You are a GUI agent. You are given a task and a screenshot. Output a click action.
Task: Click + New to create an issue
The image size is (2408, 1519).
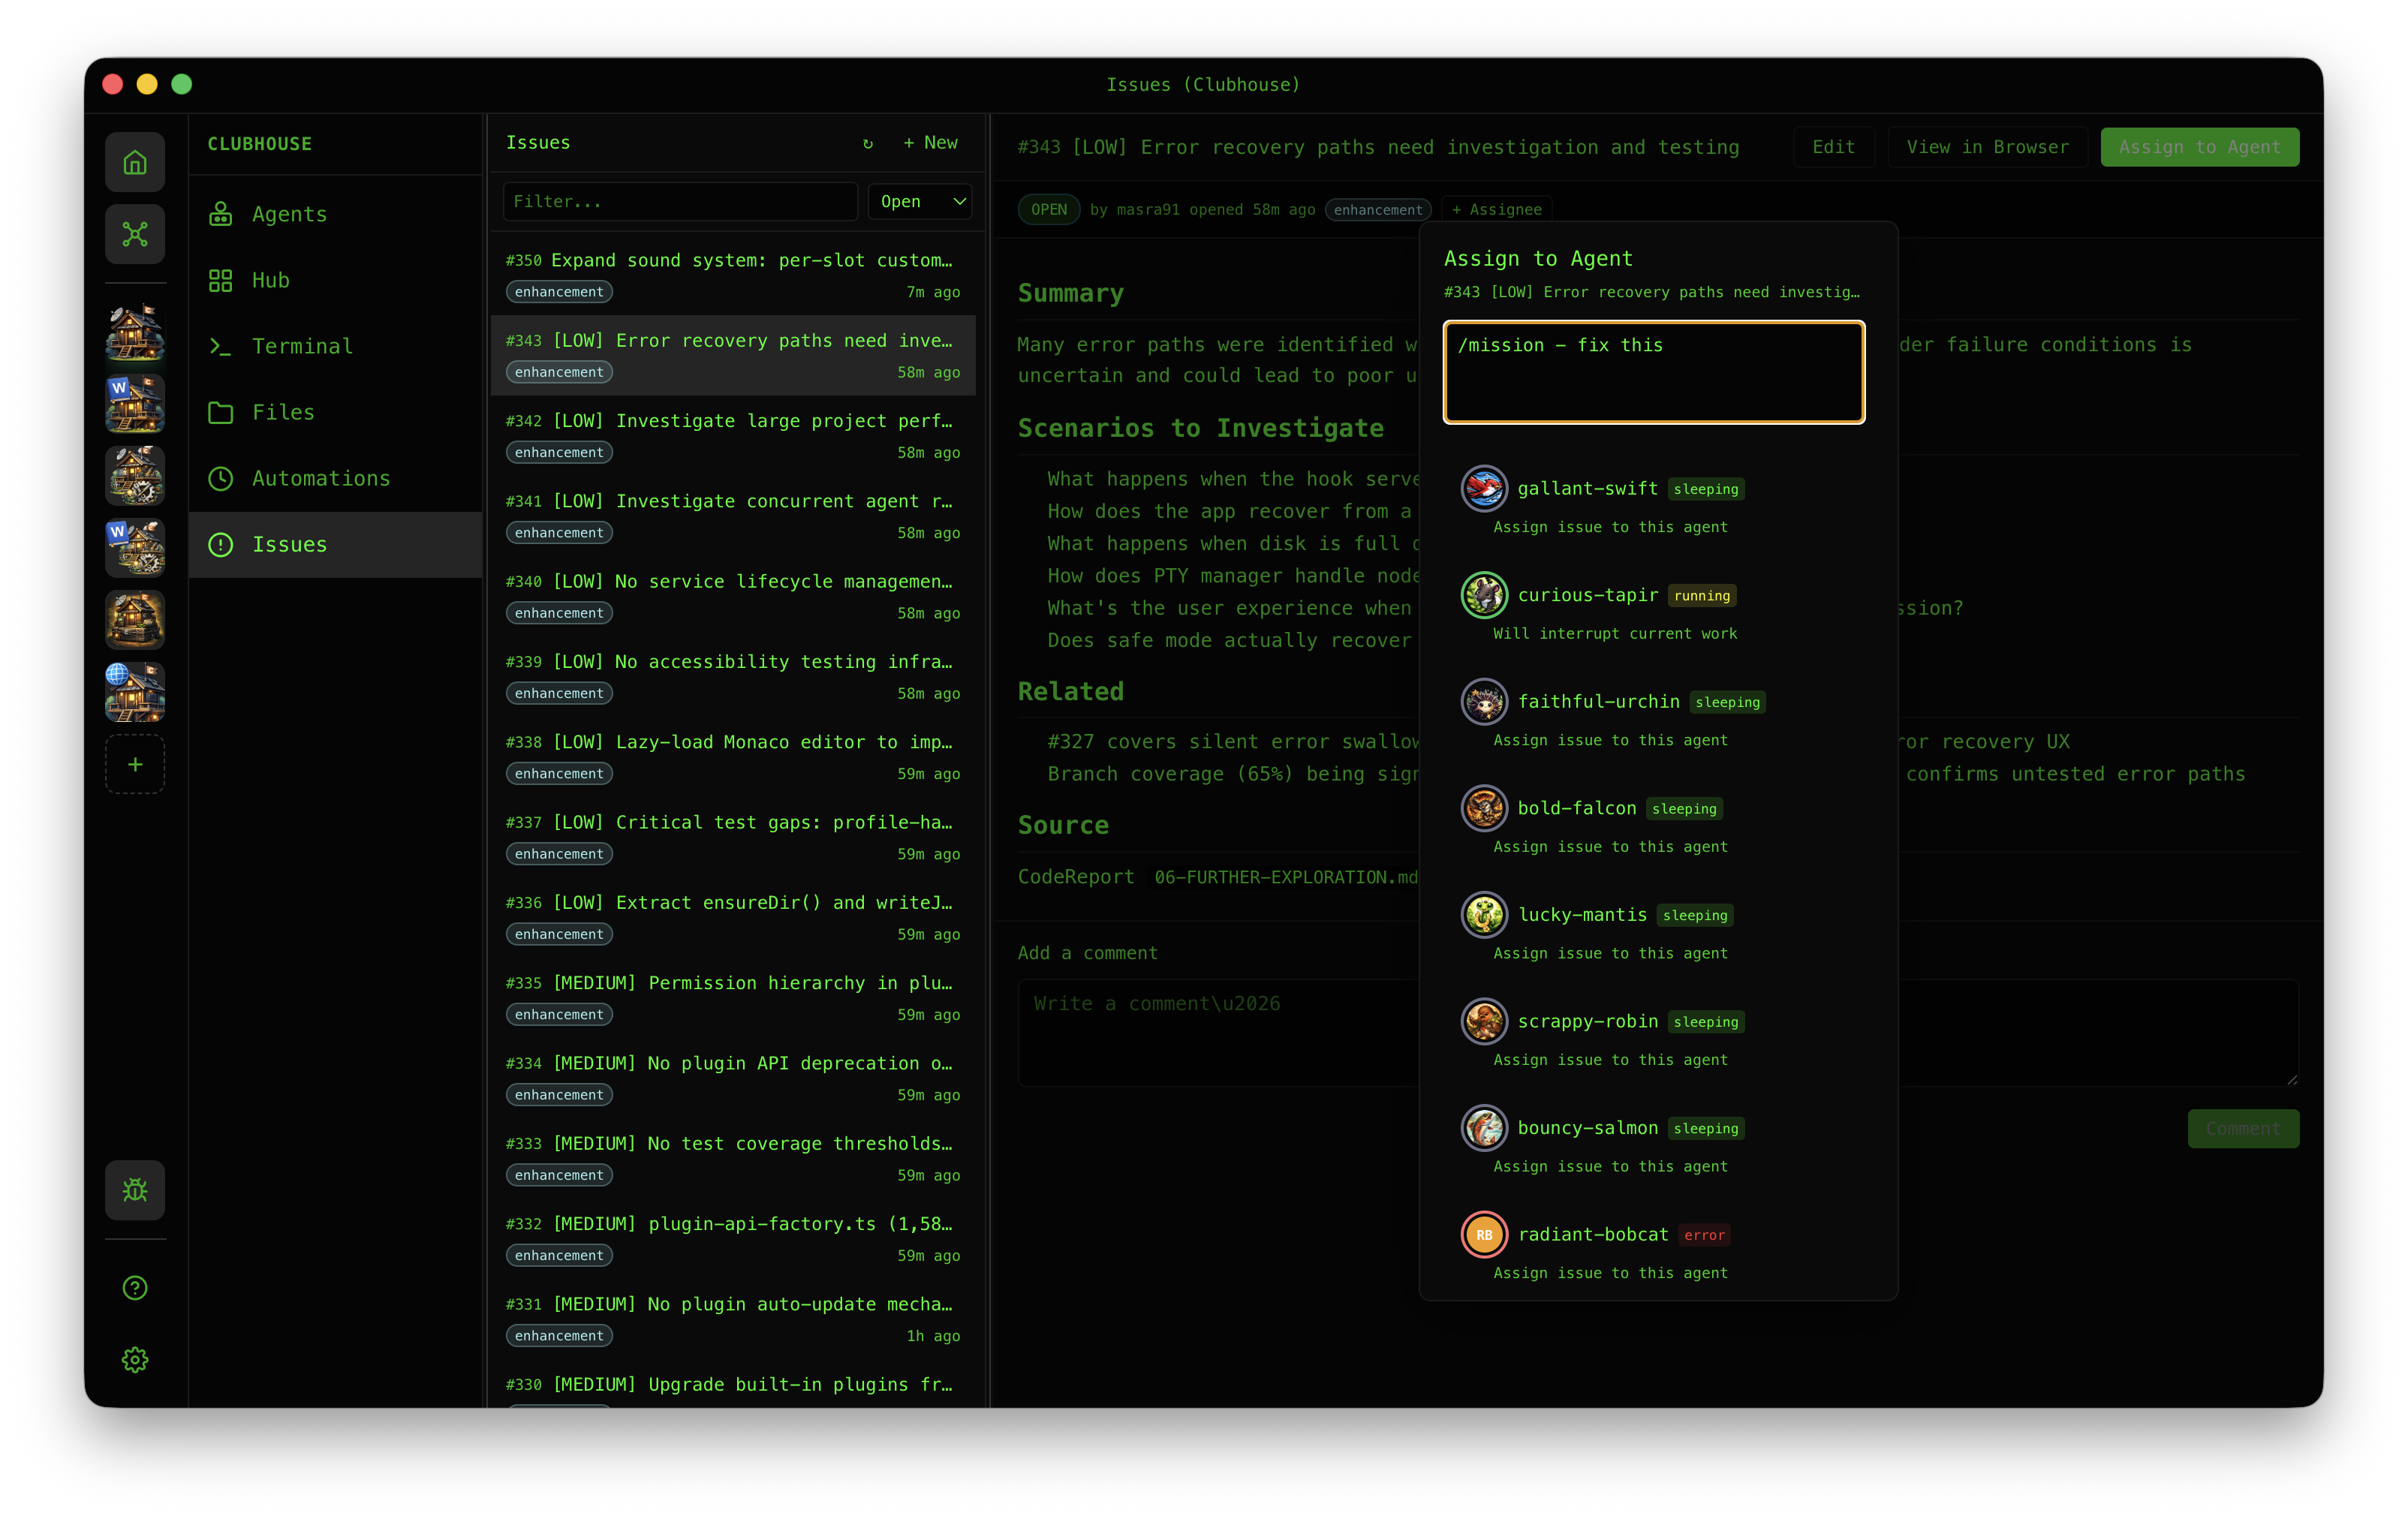pos(930,143)
